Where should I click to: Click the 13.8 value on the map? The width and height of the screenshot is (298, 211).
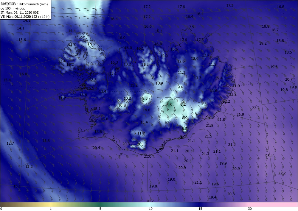[83, 95]
